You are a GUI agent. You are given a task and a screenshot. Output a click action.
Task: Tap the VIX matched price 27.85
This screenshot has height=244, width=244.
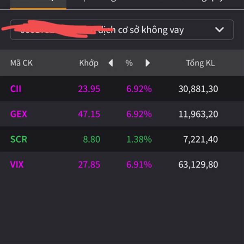tap(89, 164)
